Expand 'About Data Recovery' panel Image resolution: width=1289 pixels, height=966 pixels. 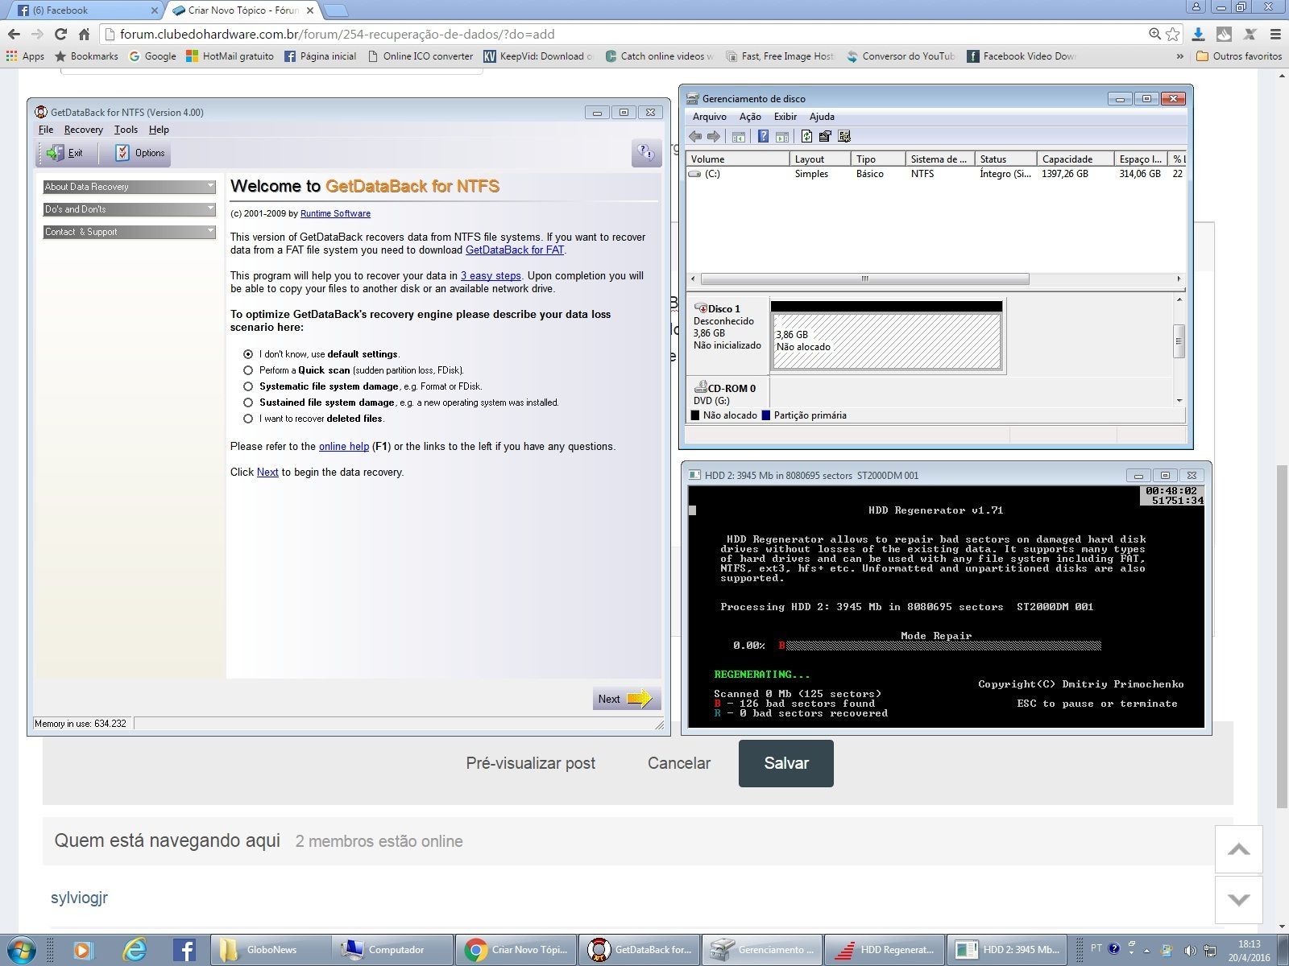pos(130,187)
